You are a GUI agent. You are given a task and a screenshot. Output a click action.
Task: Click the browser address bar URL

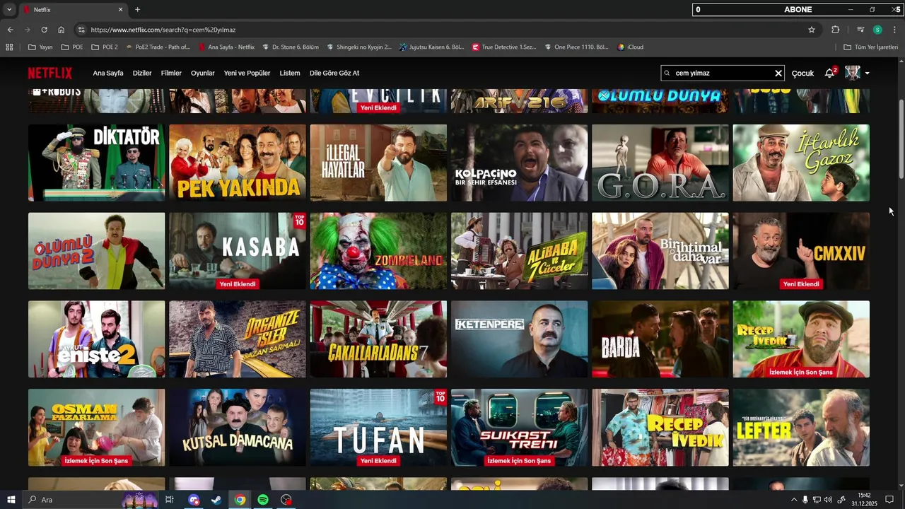(x=163, y=30)
